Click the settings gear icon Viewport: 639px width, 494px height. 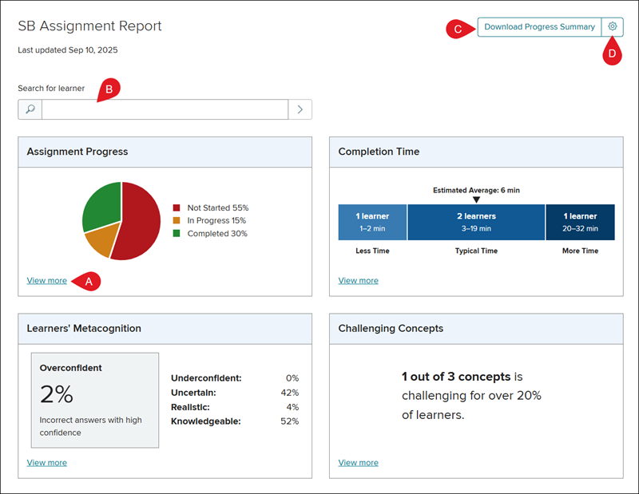tap(613, 26)
